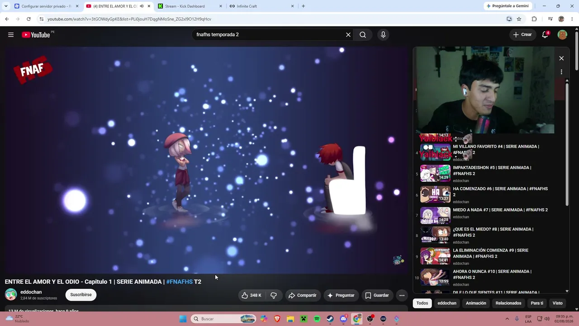This screenshot has width=579, height=326.
Task: Run the search with the magnifier button
Action: [363, 35]
